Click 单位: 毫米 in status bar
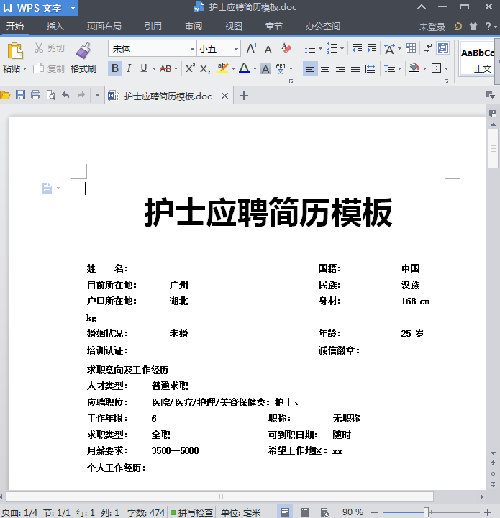500x518 pixels. (x=241, y=512)
